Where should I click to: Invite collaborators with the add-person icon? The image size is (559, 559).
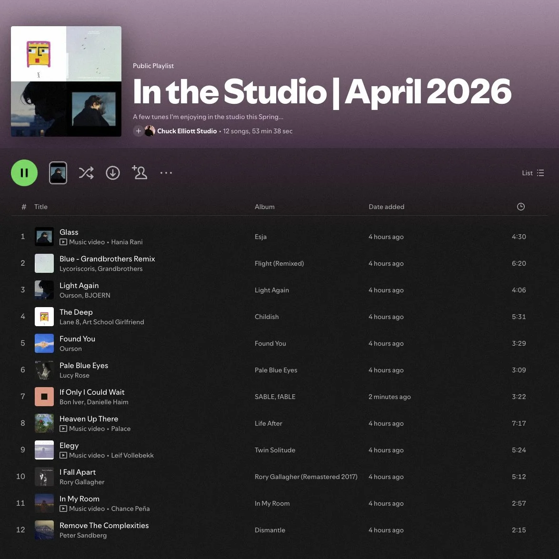[140, 172]
